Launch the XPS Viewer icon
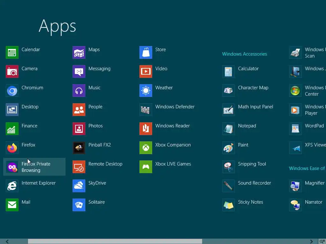Viewport: 326px width, 244px height. [295, 148]
